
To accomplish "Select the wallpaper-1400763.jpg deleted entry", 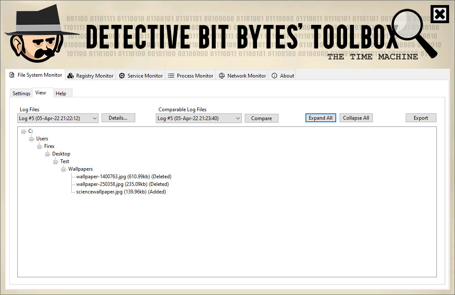I will [123, 177].
